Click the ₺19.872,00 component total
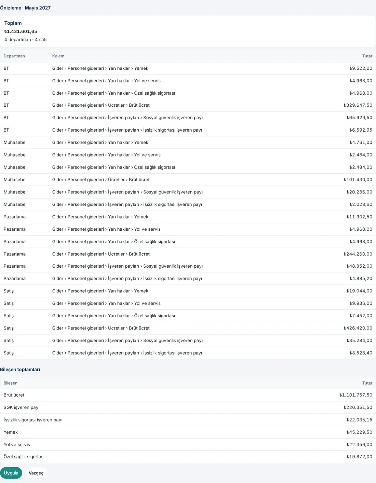 pyautogui.click(x=359, y=457)
